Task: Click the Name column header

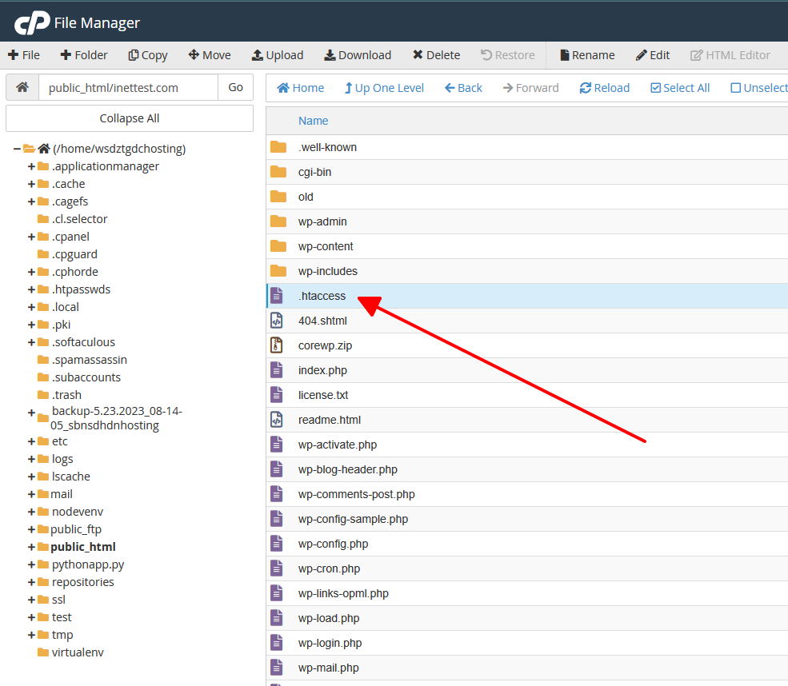Action: [313, 121]
